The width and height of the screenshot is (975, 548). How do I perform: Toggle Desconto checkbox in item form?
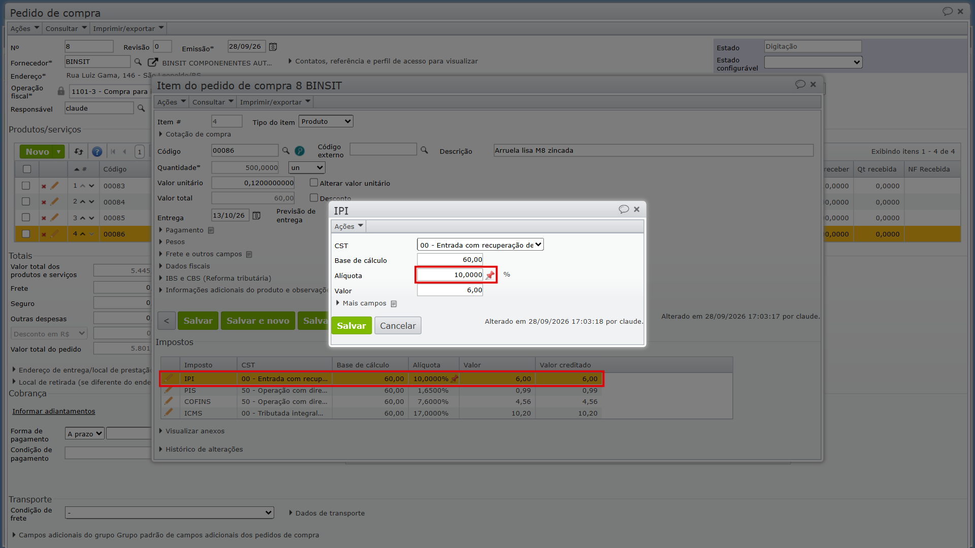(314, 198)
